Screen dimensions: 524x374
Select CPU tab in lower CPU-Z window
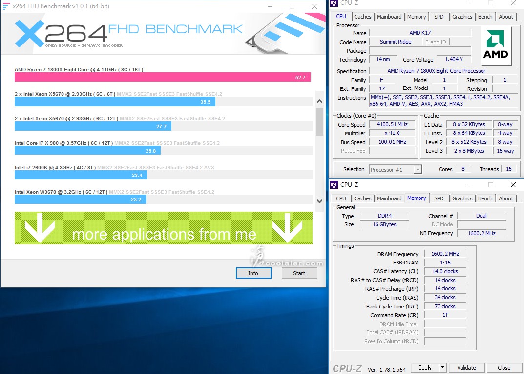[341, 198]
